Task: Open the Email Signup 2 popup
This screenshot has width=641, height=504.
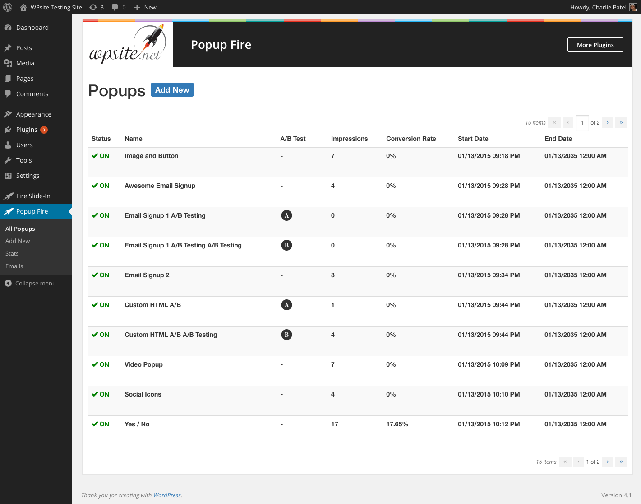Action: click(x=147, y=275)
